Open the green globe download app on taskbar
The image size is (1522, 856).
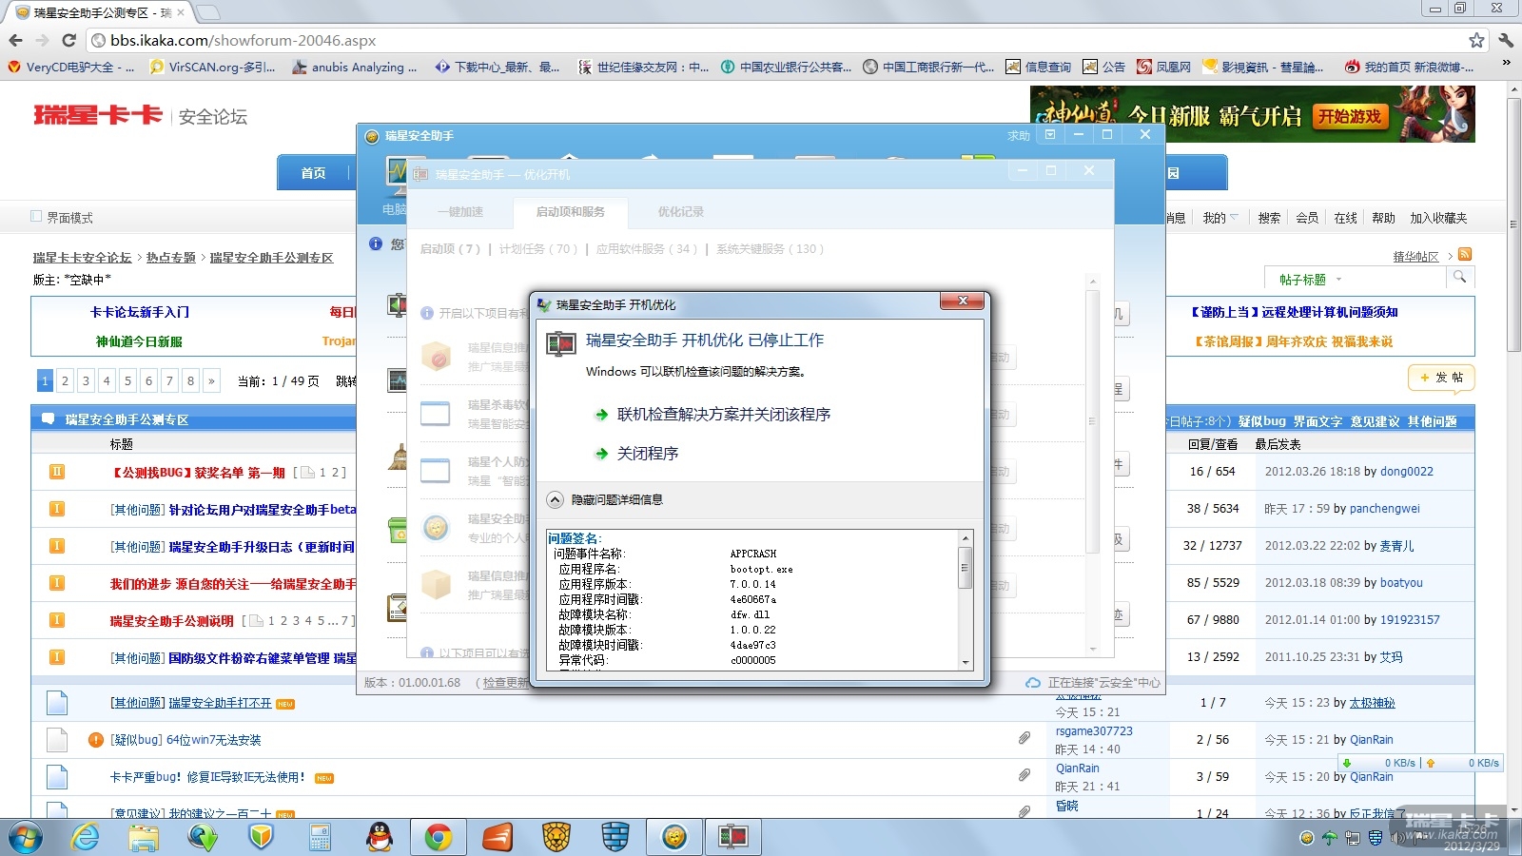click(203, 837)
